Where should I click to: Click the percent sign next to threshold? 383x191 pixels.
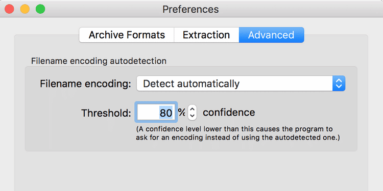[x=181, y=113]
